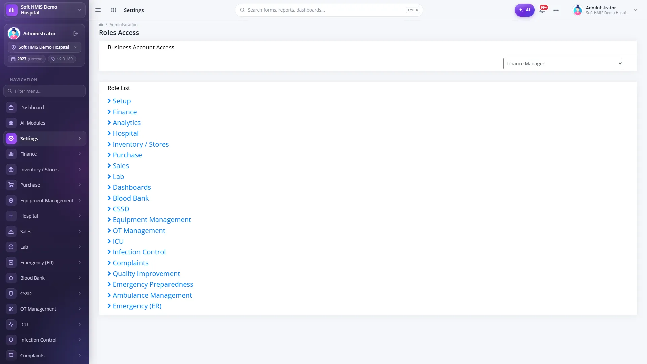Click the OT Management scissors icon
Image resolution: width=647 pixels, height=364 pixels.
(x=11, y=309)
